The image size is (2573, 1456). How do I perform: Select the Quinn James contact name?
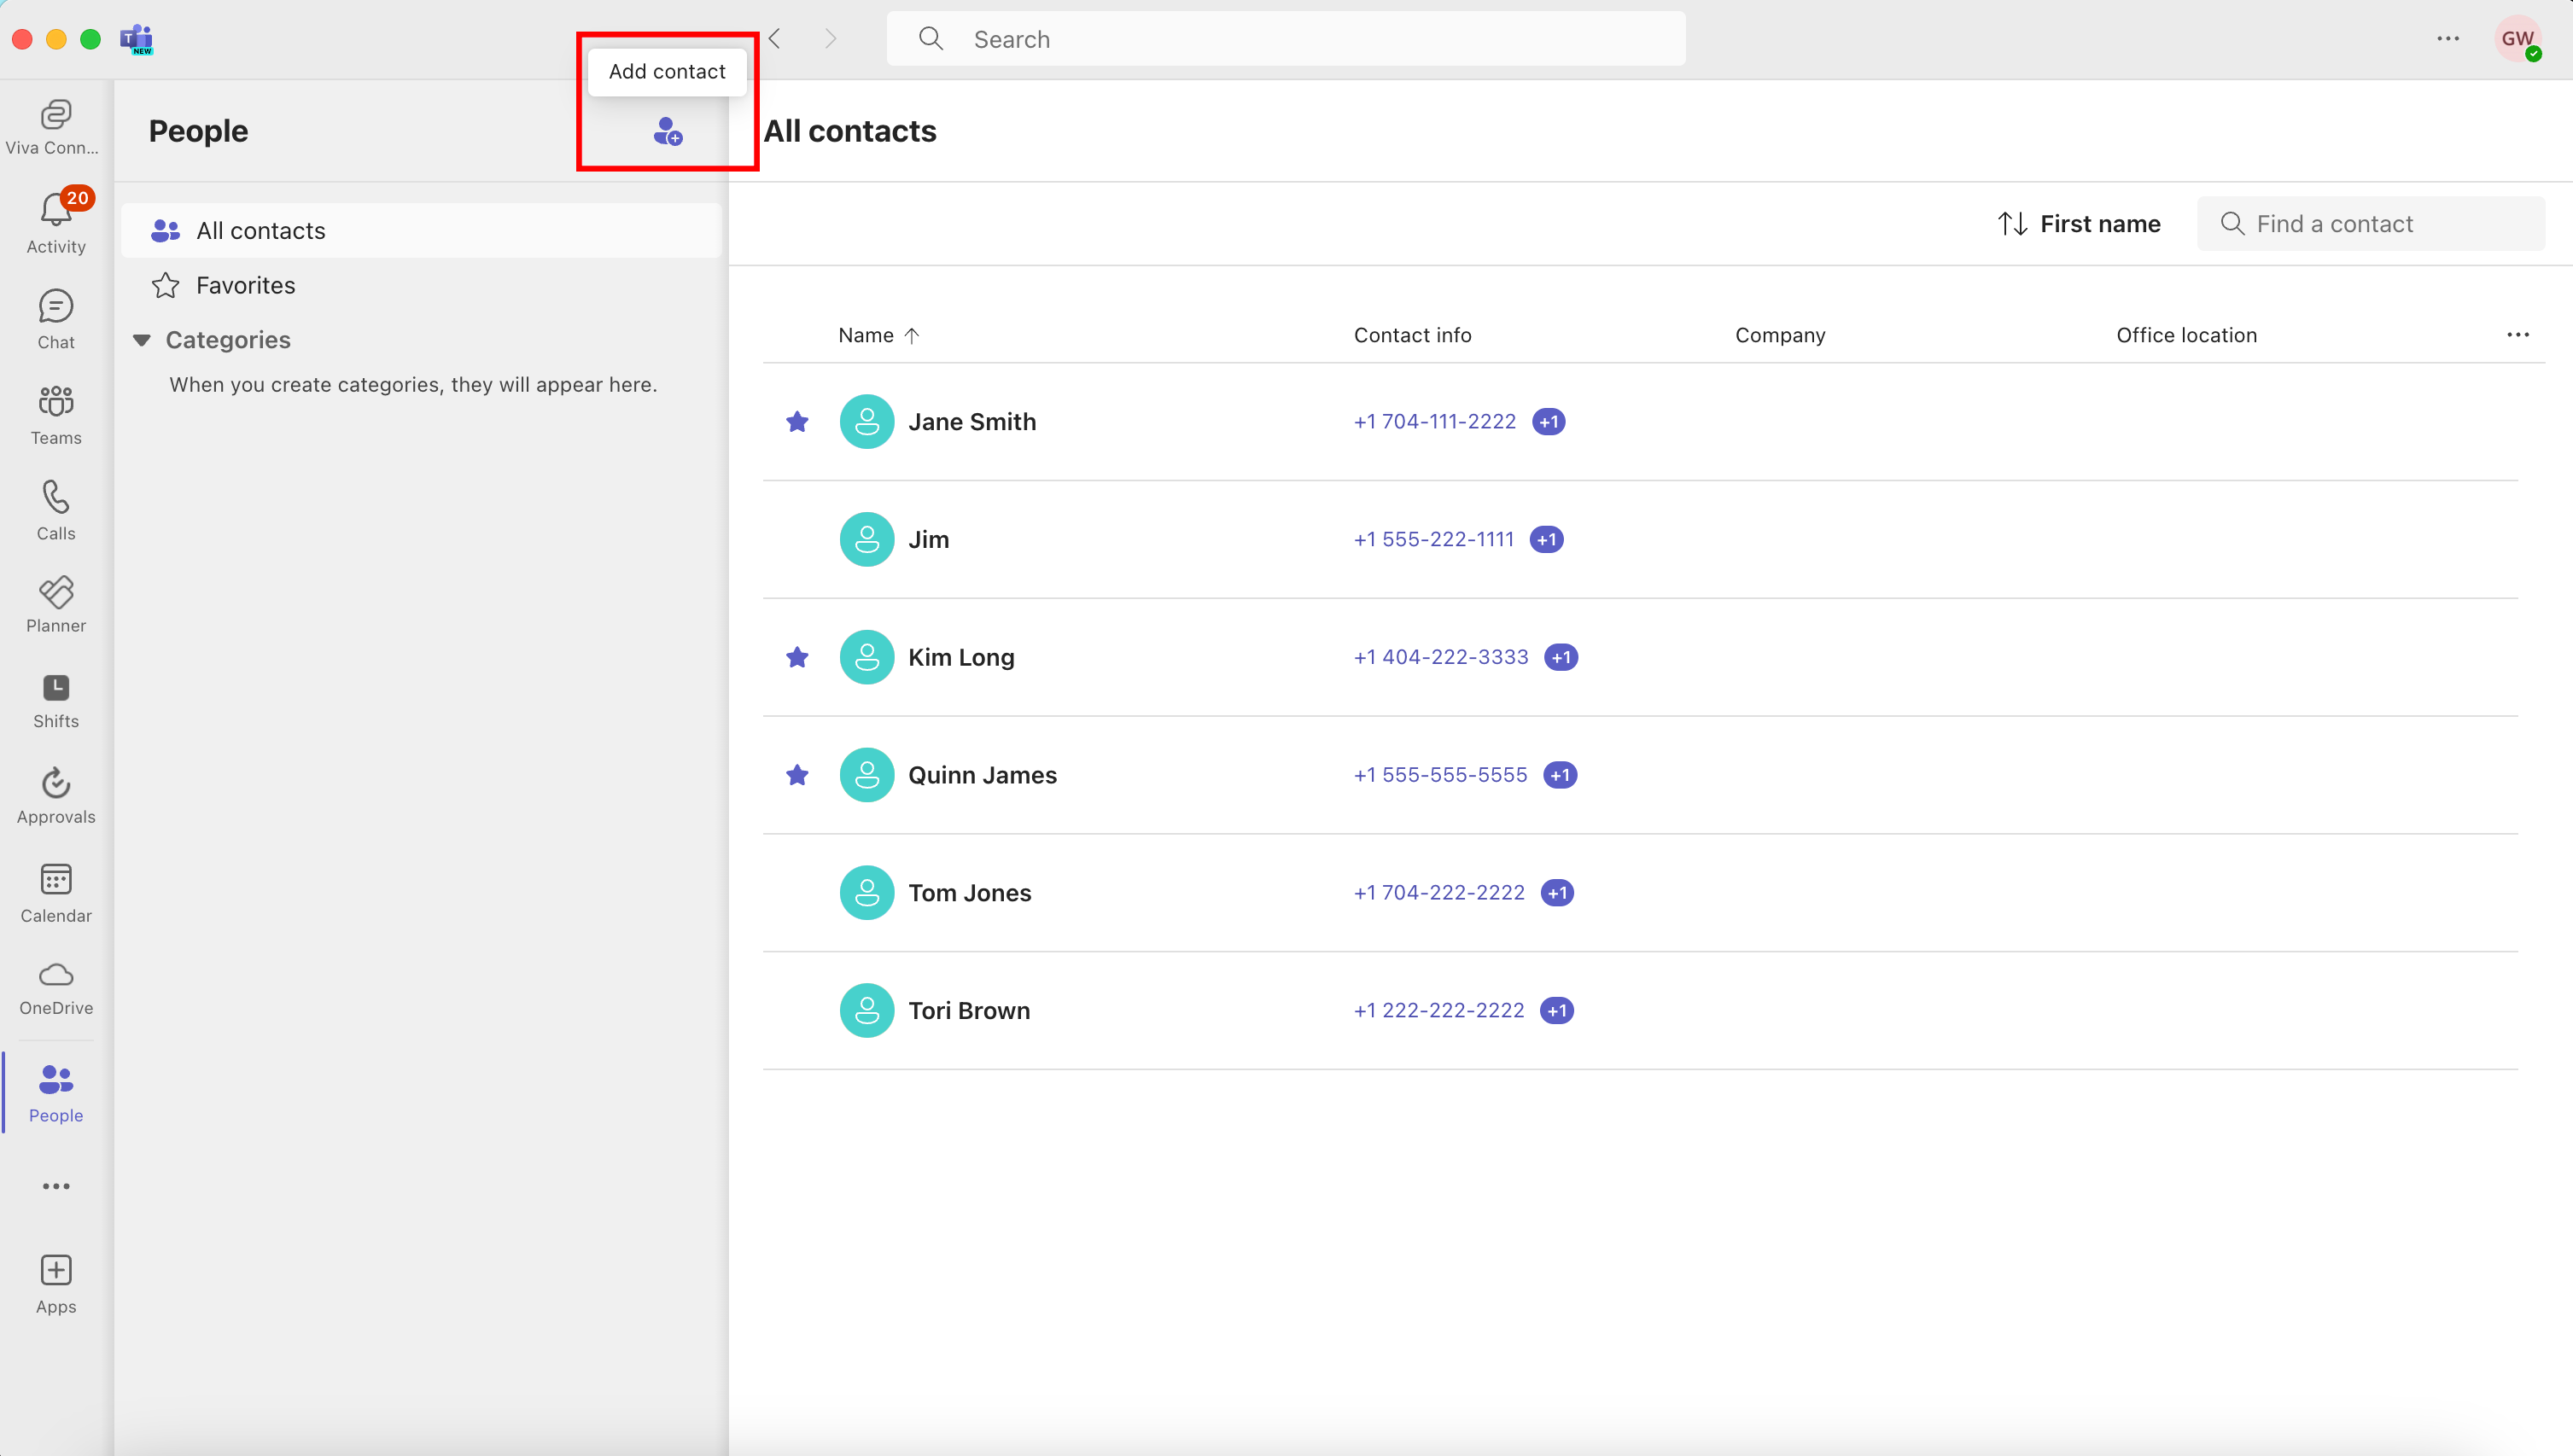click(x=982, y=775)
